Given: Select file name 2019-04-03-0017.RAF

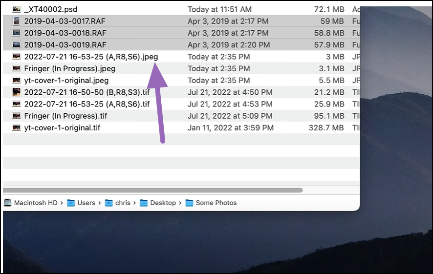Looking at the screenshot, I should click(x=65, y=21).
